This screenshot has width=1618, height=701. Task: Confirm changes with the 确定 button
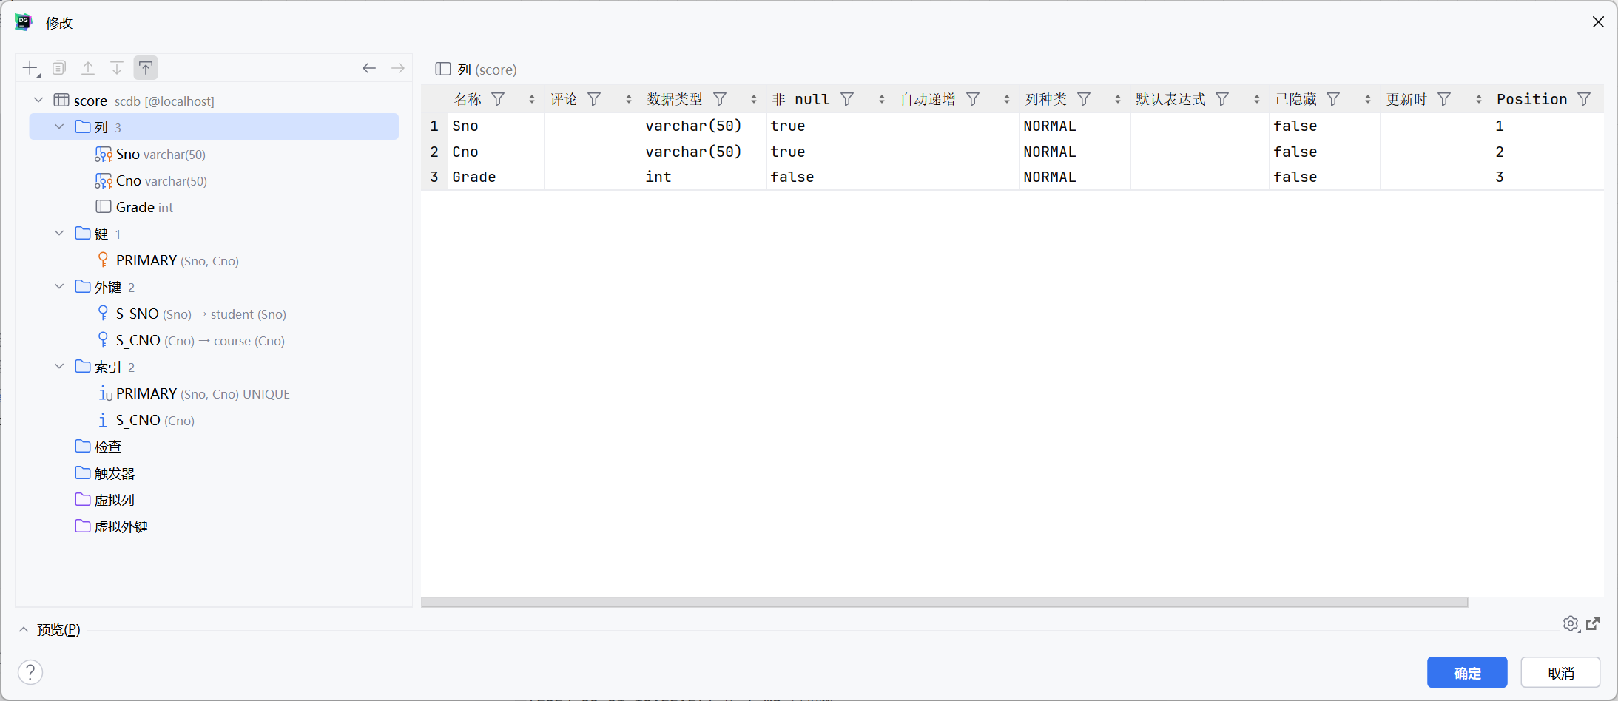pos(1467,672)
